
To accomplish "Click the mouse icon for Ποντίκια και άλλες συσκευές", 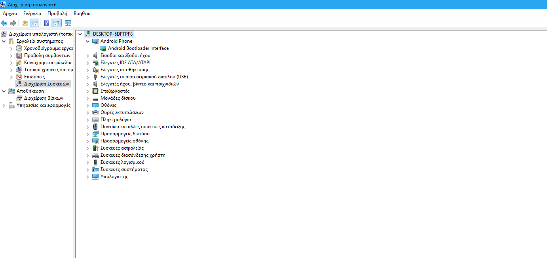I will coord(95,127).
